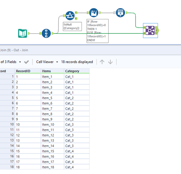Select cell Item_14

52,146
